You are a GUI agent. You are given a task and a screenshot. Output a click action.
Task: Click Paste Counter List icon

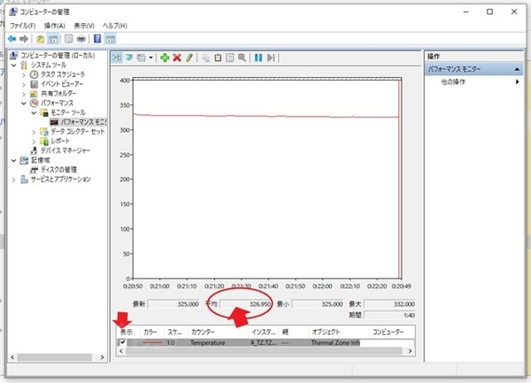pyautogui.click(x=218, y=57)
